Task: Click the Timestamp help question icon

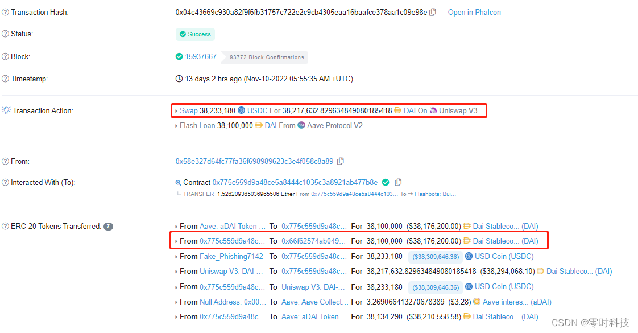Action: coord(5,79)
